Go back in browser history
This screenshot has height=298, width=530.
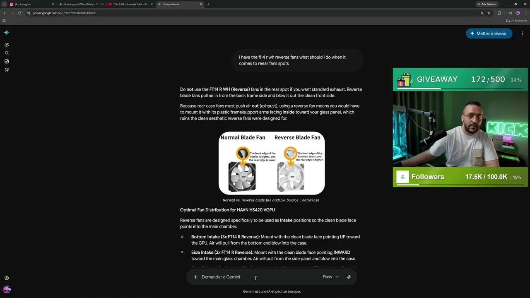pos(5,13)
